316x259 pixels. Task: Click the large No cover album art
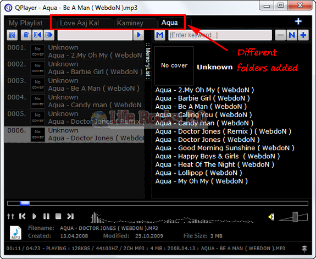click(174, 65)
